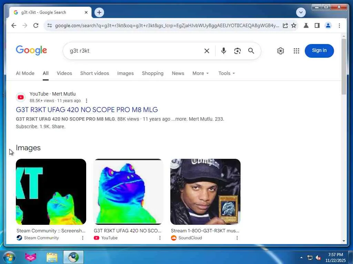Click the YouTube favicon of first result

coord(21,97)
